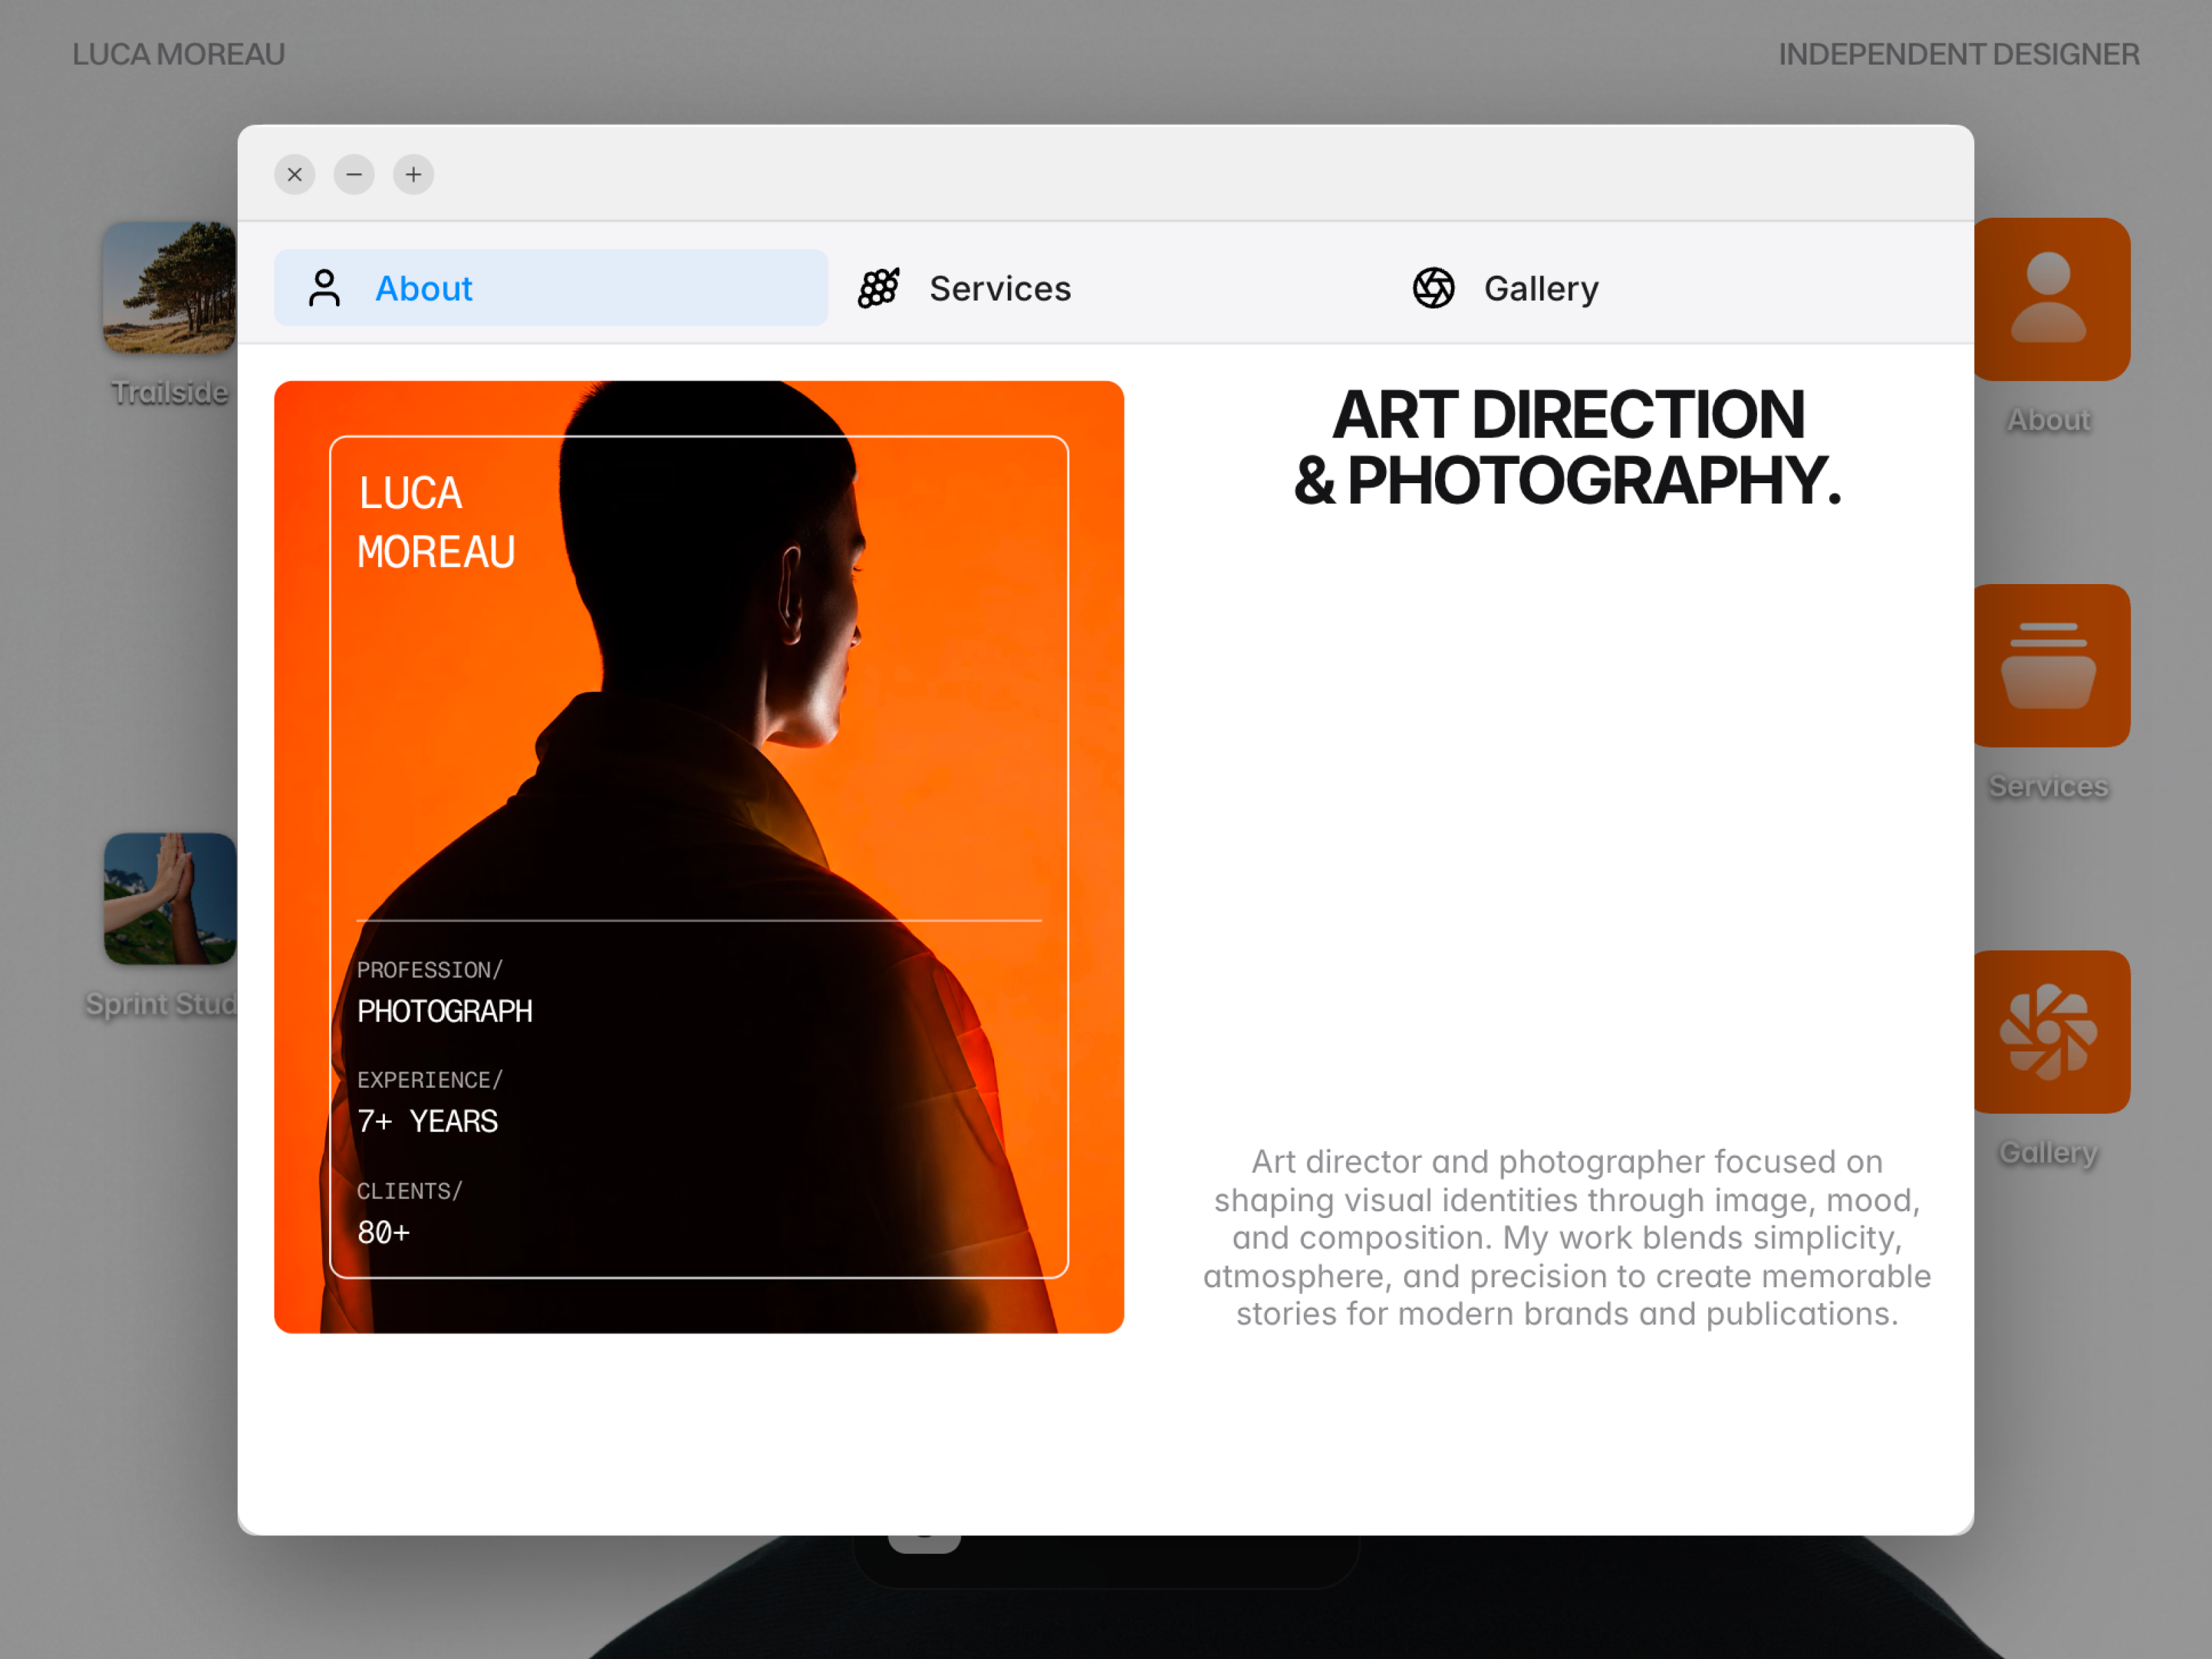Select the About tab label

423,288
